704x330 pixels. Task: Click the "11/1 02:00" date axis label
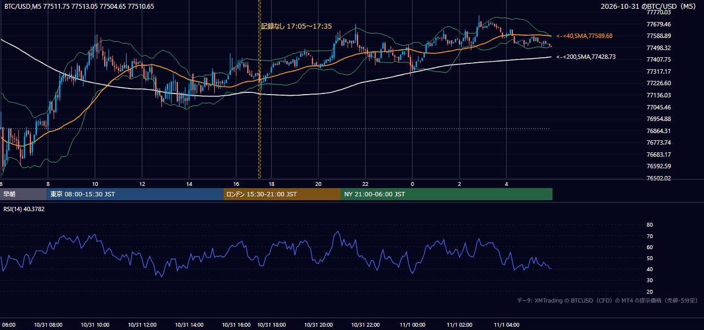460,324
